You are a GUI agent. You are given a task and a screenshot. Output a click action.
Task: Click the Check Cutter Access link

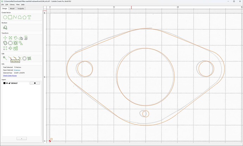tap(10, 75)
